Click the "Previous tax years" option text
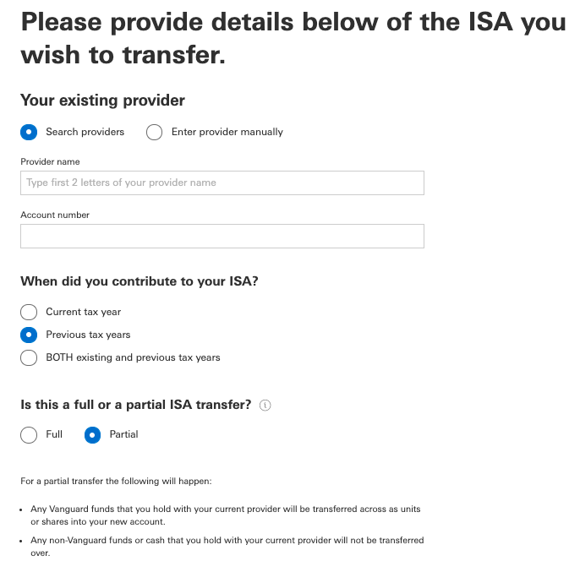Screen dimensions: 580x572 click(x=88, y=335)
